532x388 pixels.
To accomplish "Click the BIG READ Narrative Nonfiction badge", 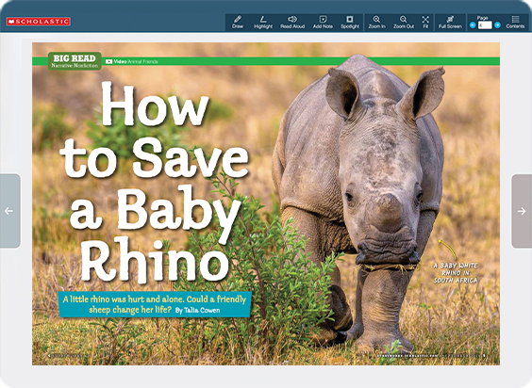I will click(x=75, y=61).
